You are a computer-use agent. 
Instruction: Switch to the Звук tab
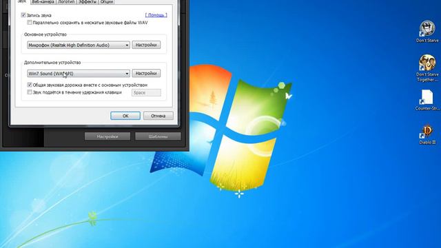[x=21, y=1]
